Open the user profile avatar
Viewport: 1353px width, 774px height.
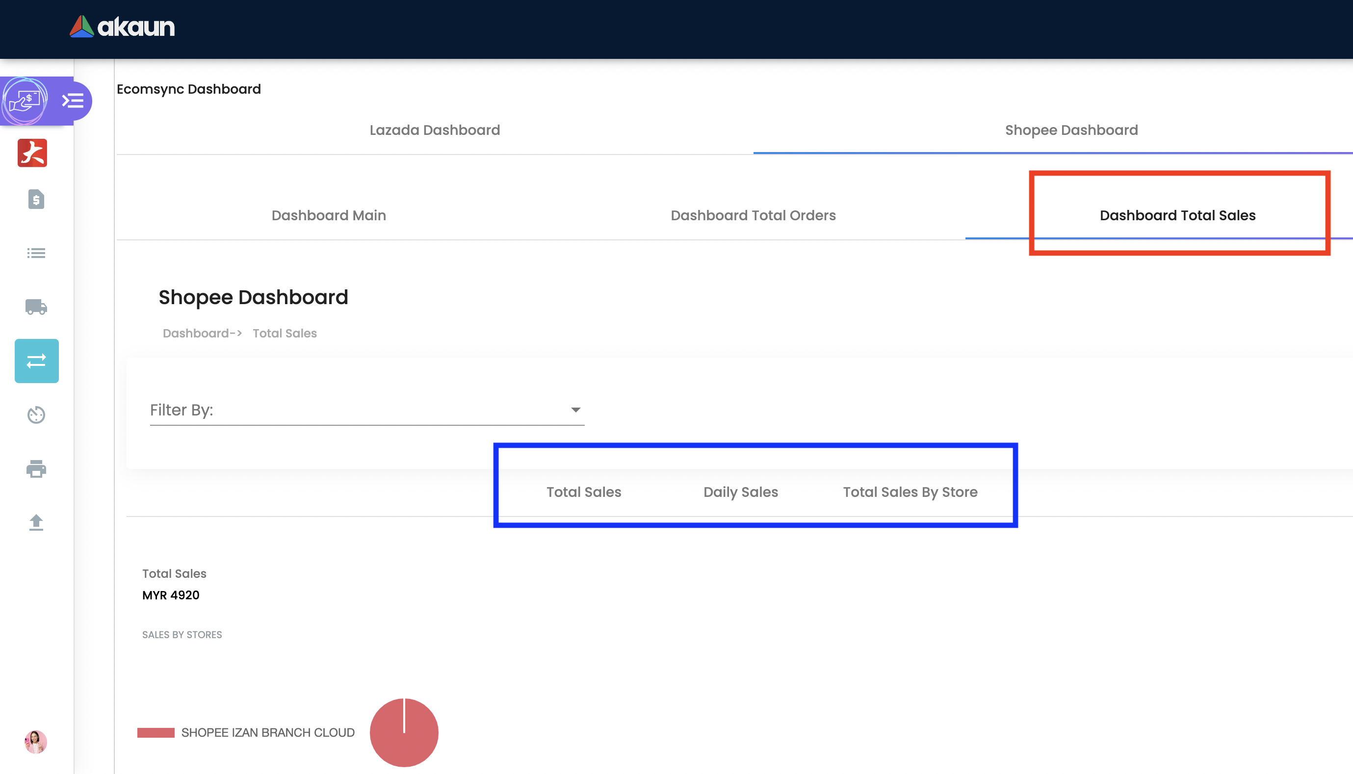tap(36, 742)
